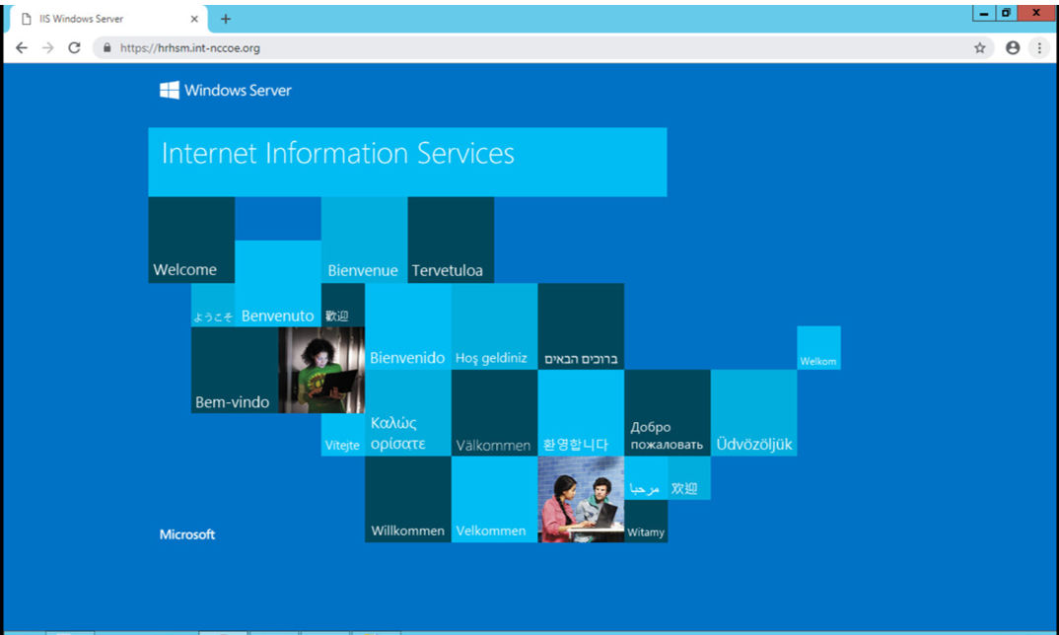The width and height of the screenshot is (1059, 635).
Task: Click the Willkommen tile
Action: click(407, 499)
